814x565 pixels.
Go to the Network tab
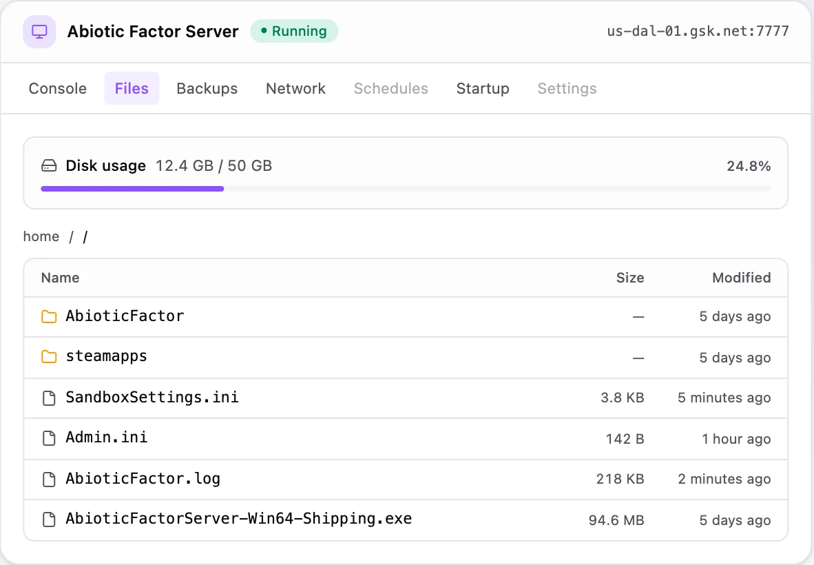(296, 88)
